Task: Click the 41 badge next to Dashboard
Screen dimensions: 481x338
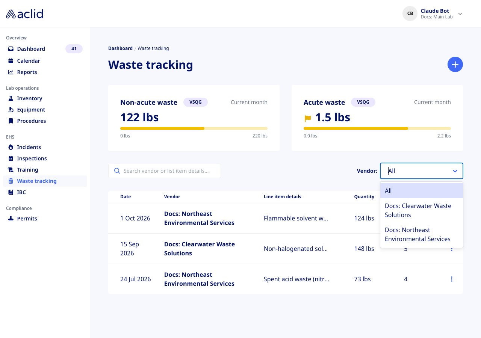Action: [74, 49]
